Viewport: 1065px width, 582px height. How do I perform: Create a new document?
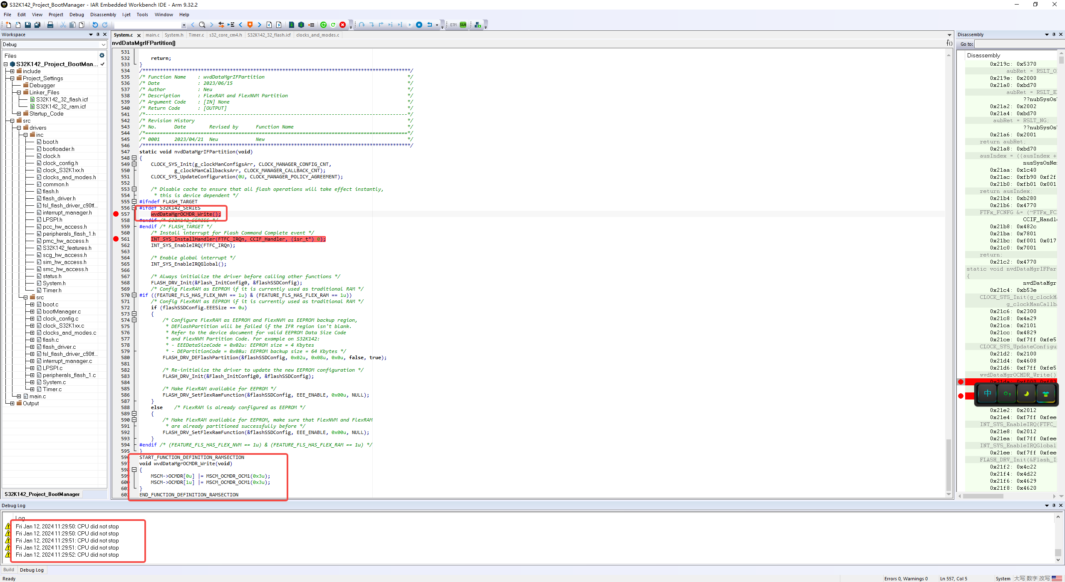(x=9, y=25)
